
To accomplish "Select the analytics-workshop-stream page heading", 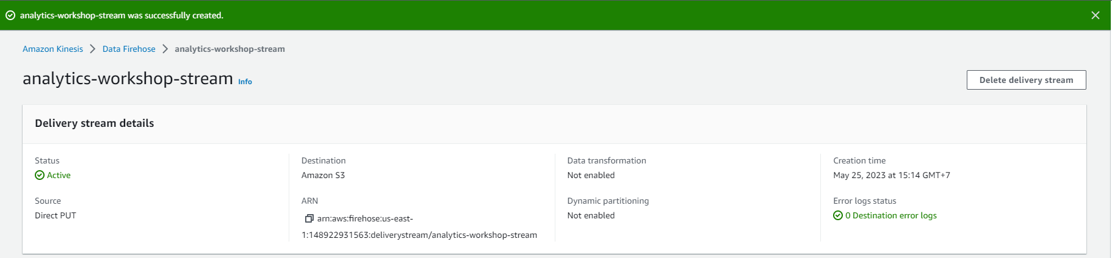I will coord(128,79).
